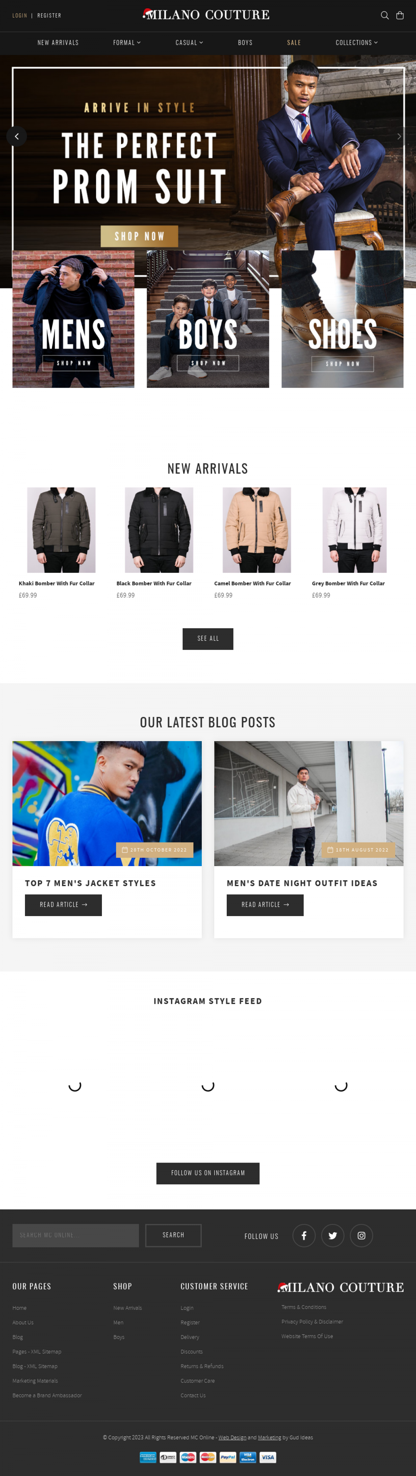This screenshot has width=416, height=1476.
Task: Open the Sale menu item
Action: (294, 43)
